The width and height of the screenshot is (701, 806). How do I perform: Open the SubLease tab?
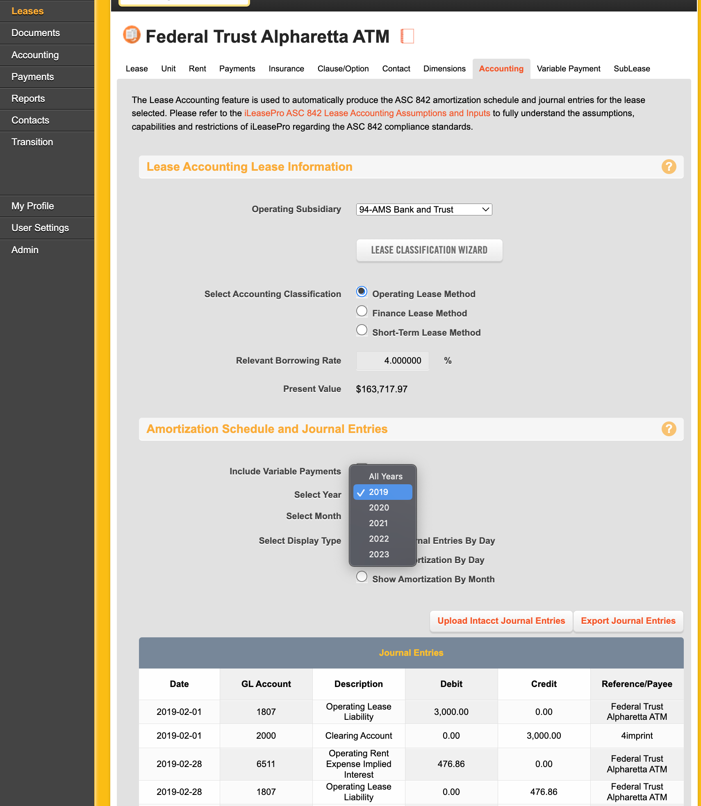click(632, 69)
